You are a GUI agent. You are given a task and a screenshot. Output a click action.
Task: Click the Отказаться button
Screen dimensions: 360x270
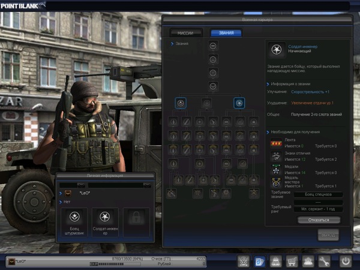[x=318, y=220]
